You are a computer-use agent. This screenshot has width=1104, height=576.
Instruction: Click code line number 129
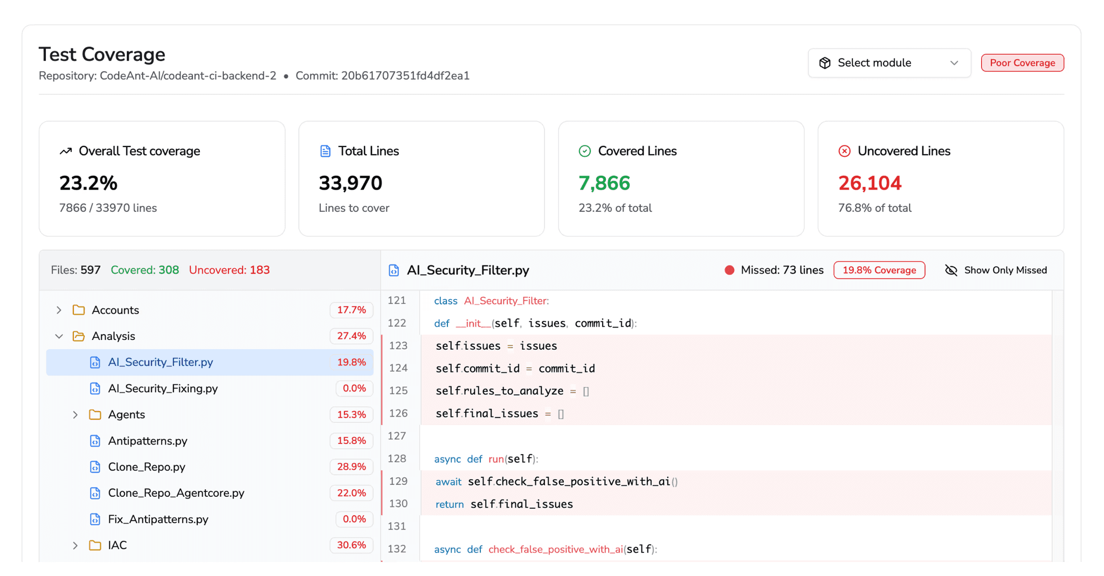(398, 481)
